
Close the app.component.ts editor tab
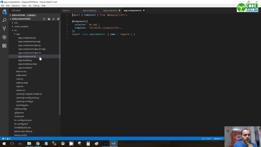(x=144, y=10)
